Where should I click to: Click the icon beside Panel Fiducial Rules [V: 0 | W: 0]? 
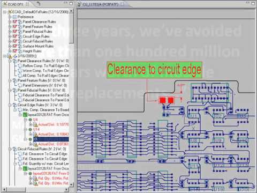coord(14,90)
